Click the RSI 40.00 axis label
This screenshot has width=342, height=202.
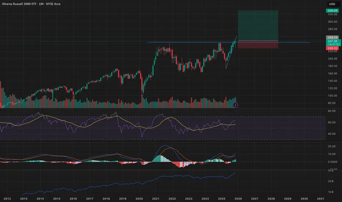[x=331, y=134]
